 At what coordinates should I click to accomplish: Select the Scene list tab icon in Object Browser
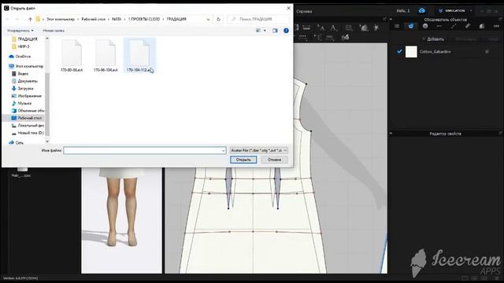pos(397,26)
